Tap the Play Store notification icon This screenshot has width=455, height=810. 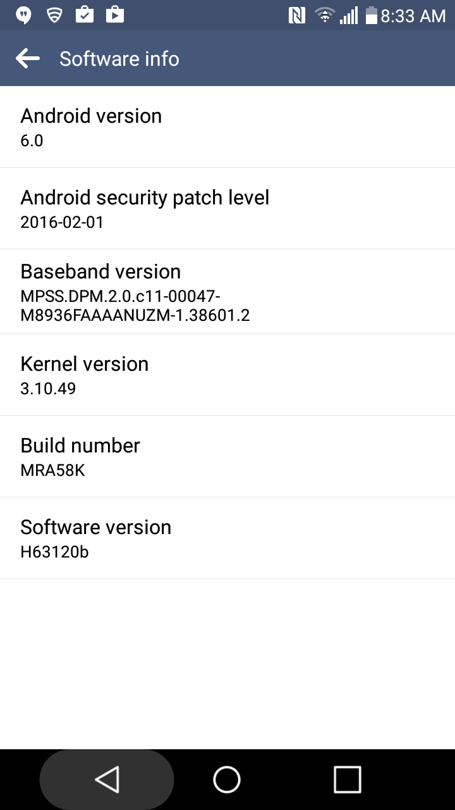[115, 15]
